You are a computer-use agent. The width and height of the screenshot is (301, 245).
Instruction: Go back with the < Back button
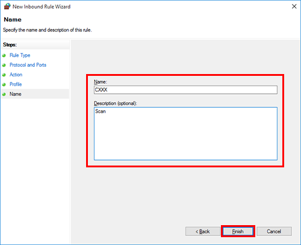coord(203,231)
